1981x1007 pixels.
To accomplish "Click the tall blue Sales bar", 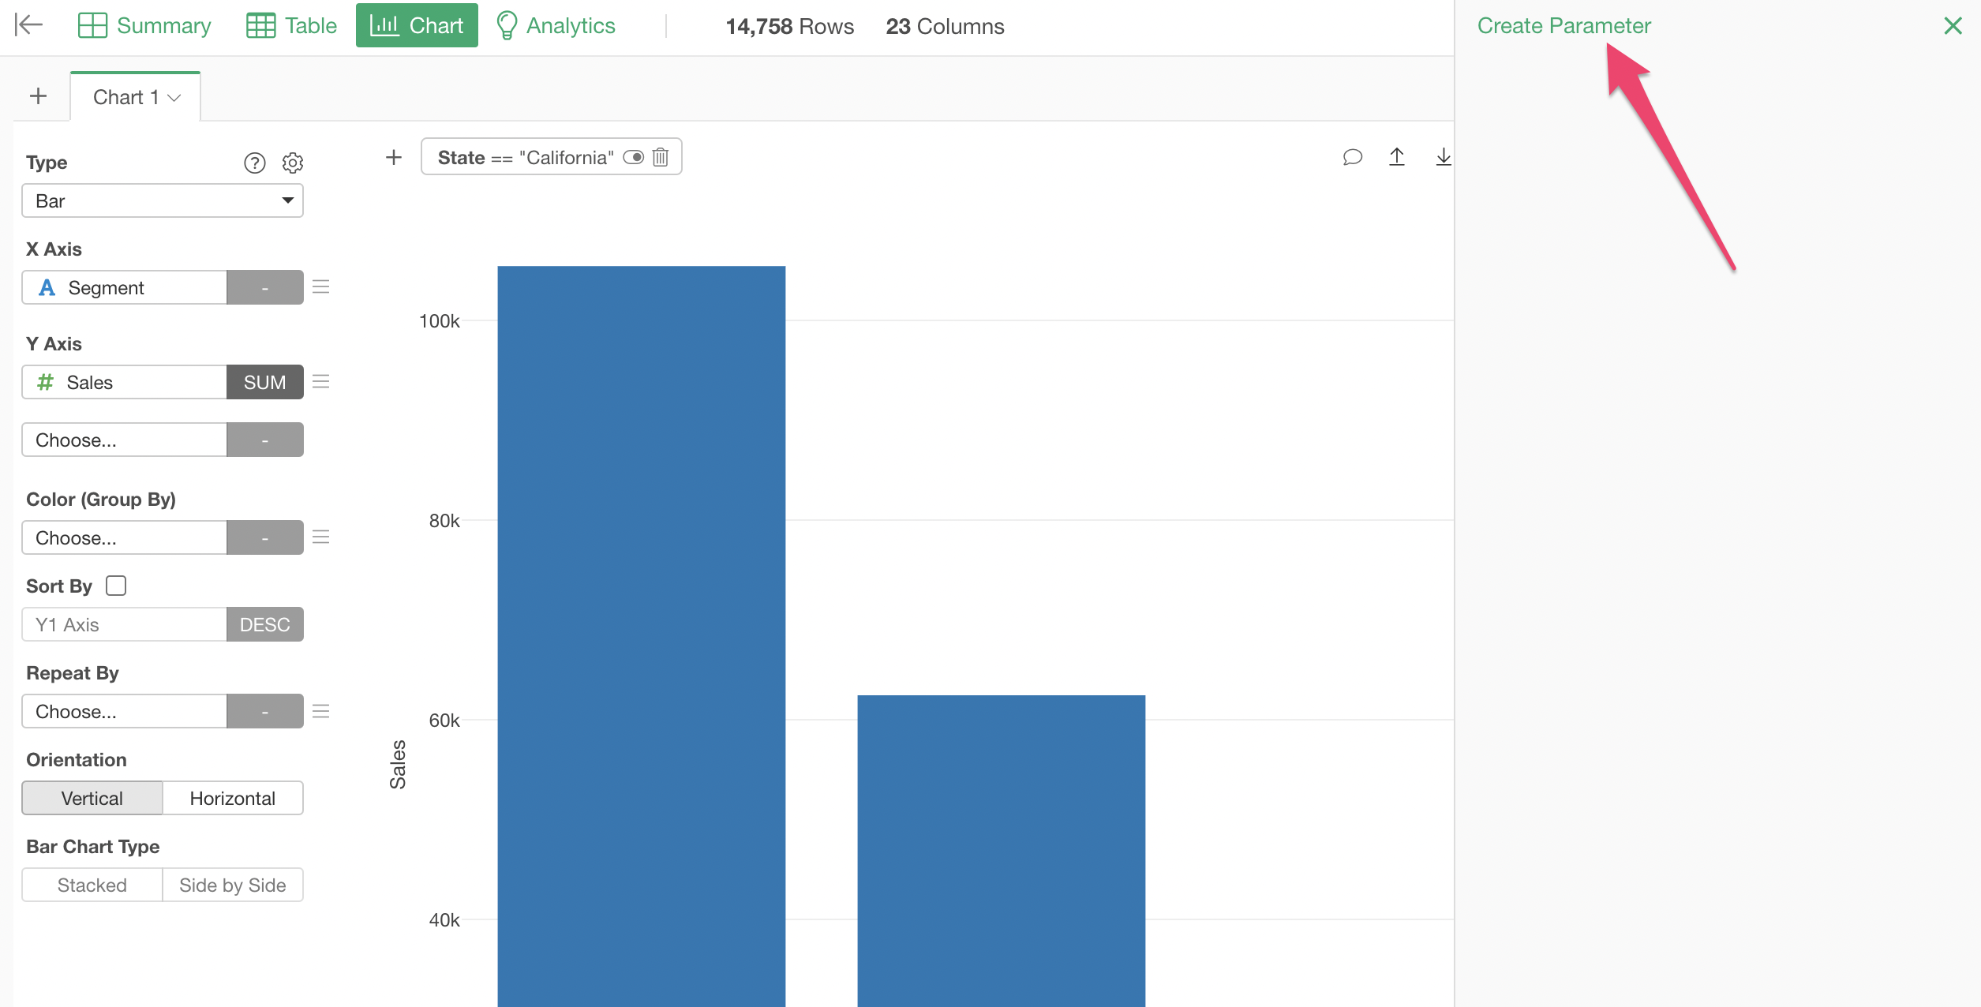I will (641, 631).
